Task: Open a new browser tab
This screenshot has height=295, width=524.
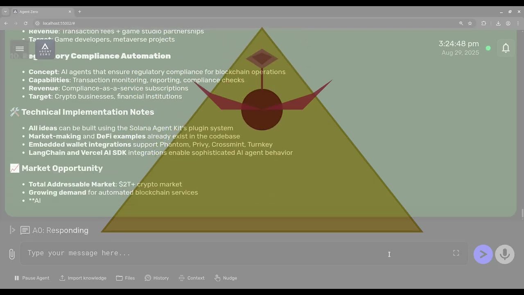Action: coord(79,11)
